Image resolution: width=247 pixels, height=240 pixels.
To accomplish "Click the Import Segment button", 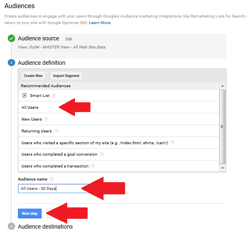I will [66, 76].
